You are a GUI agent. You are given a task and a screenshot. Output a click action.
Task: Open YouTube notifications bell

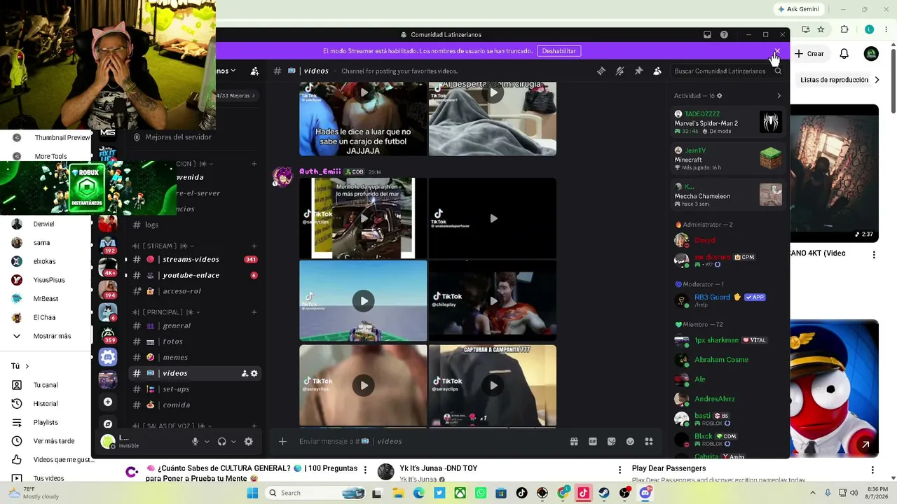click(x=844, y=54)
